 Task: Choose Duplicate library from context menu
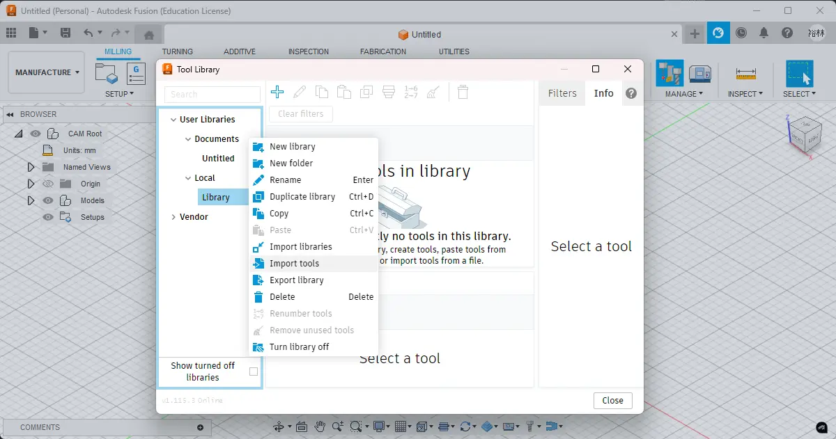click(313, 197)
